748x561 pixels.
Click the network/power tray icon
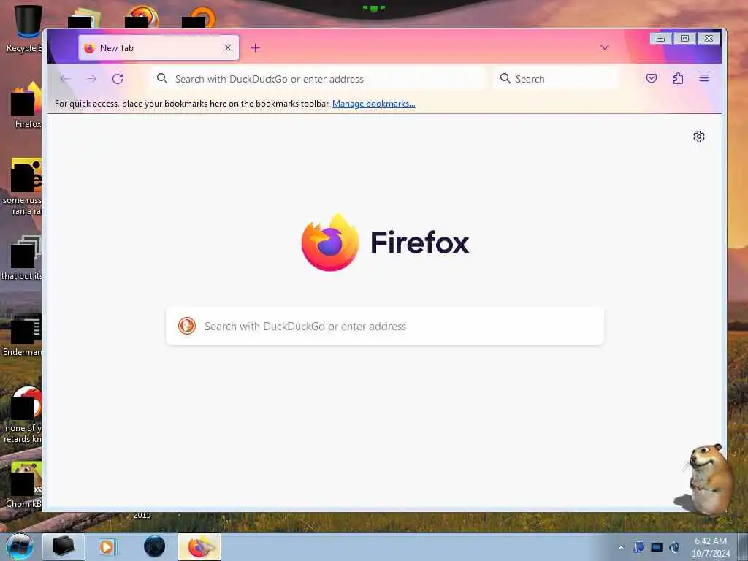pos(674,547)
